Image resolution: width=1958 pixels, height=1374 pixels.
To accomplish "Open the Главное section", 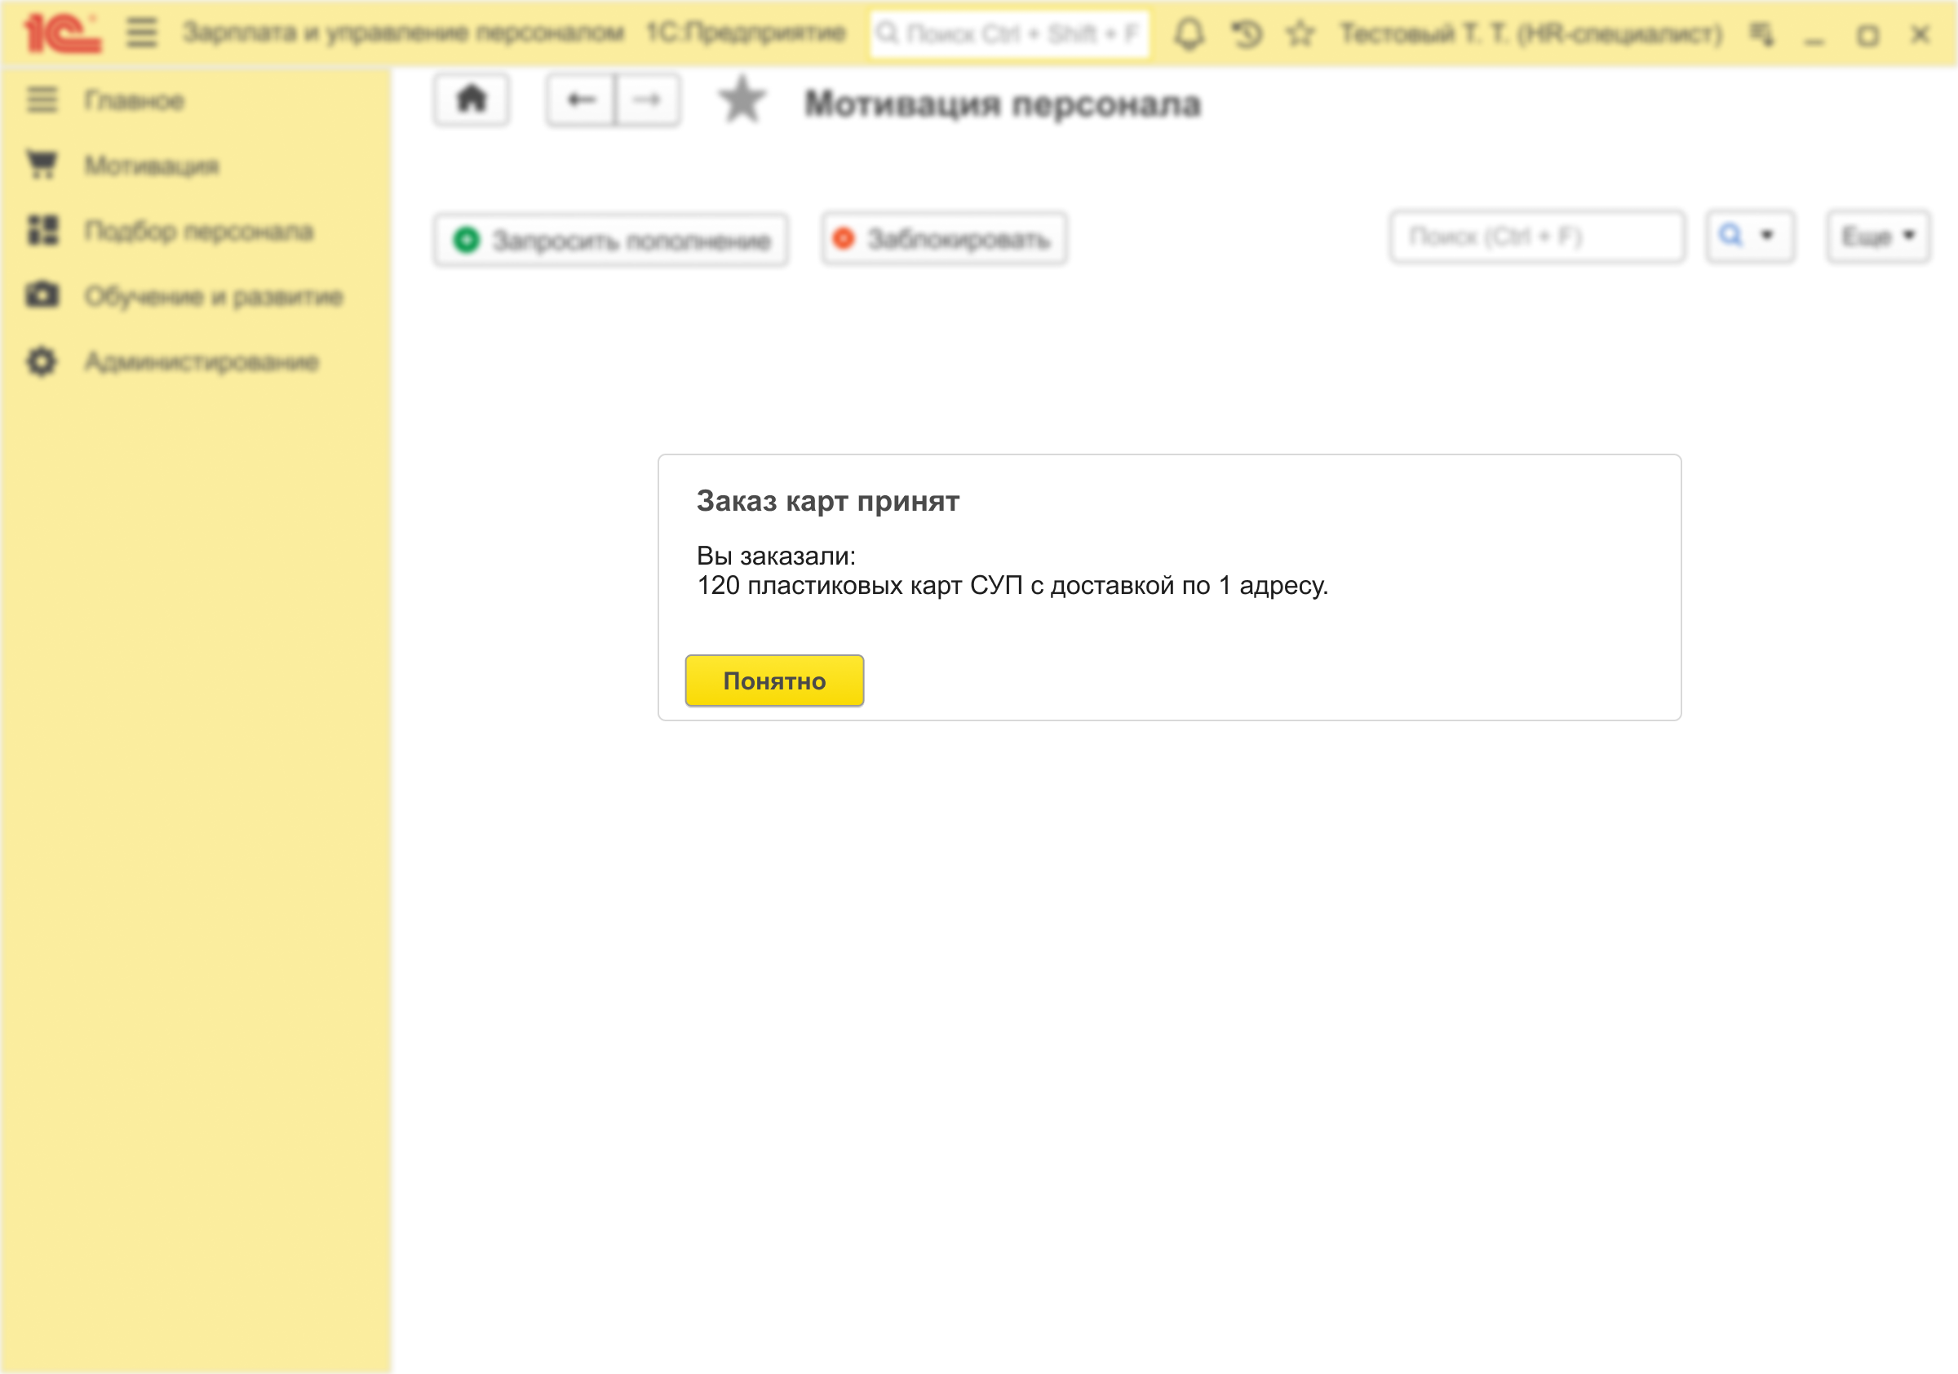I will tap(134, 100).
